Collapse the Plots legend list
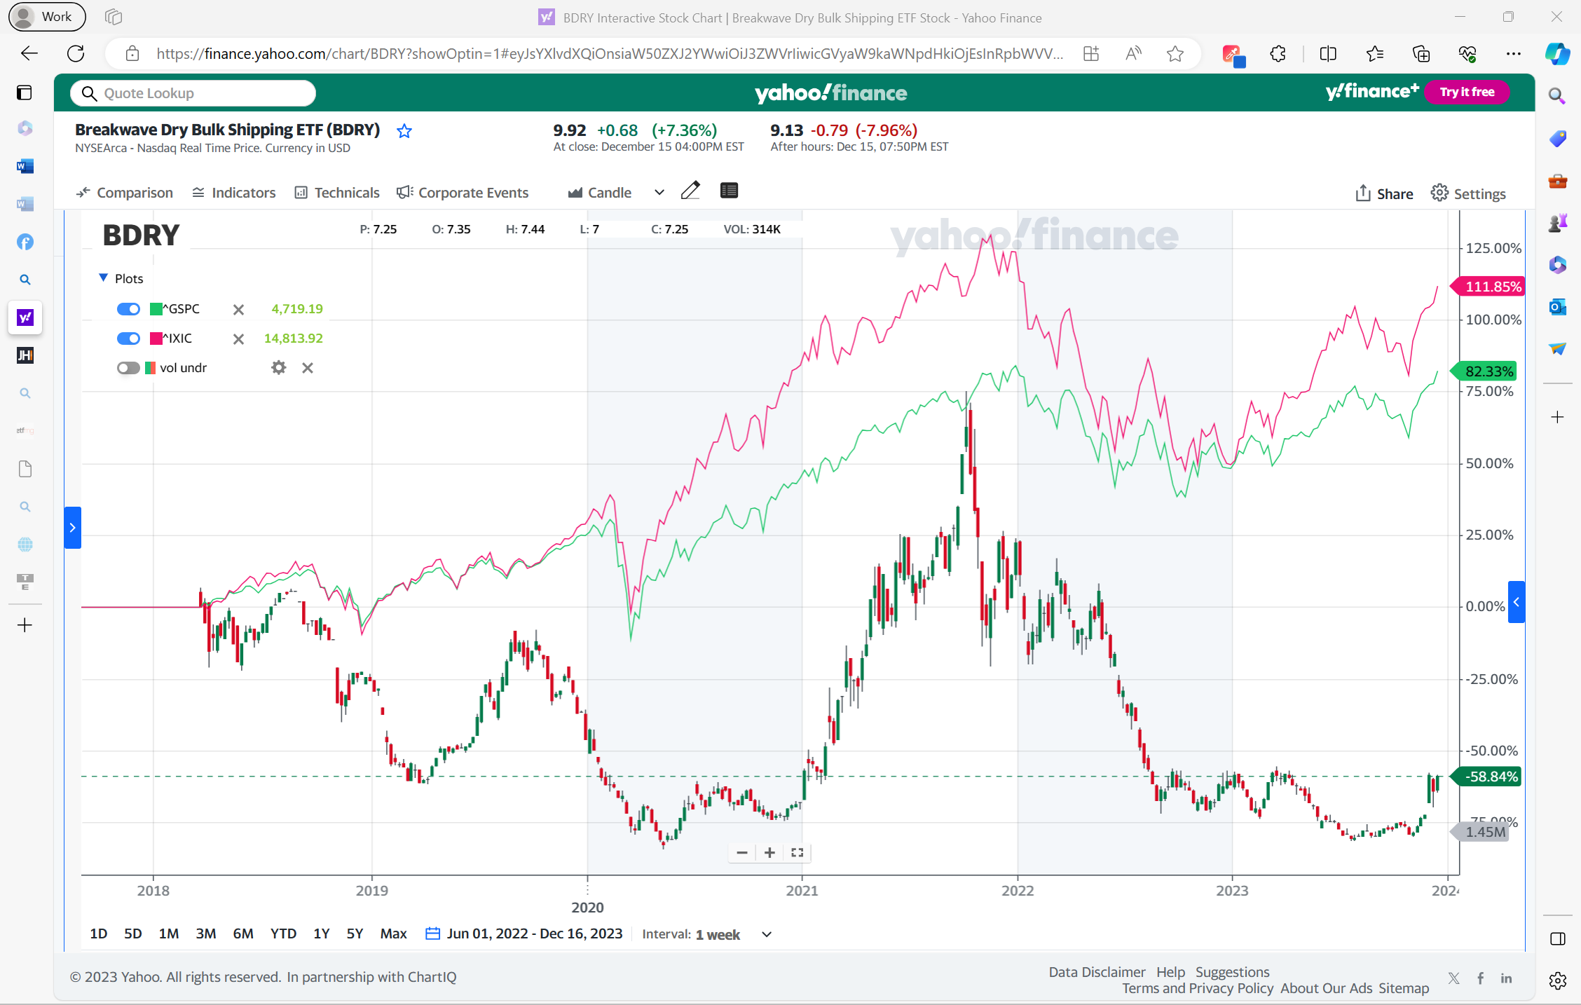 [104, 278]
